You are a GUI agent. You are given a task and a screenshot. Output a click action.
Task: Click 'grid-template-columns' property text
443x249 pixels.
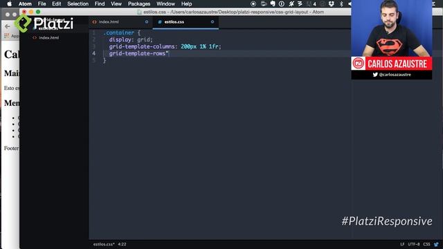pos(141,46)
